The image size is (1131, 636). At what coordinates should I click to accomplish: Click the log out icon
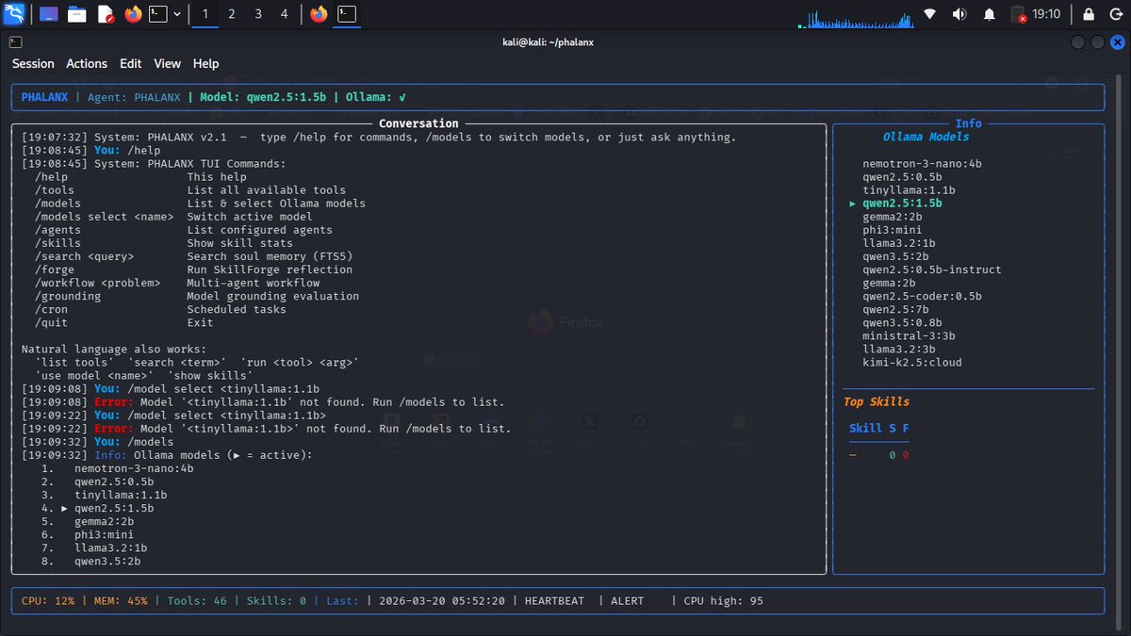[1116, 14]
